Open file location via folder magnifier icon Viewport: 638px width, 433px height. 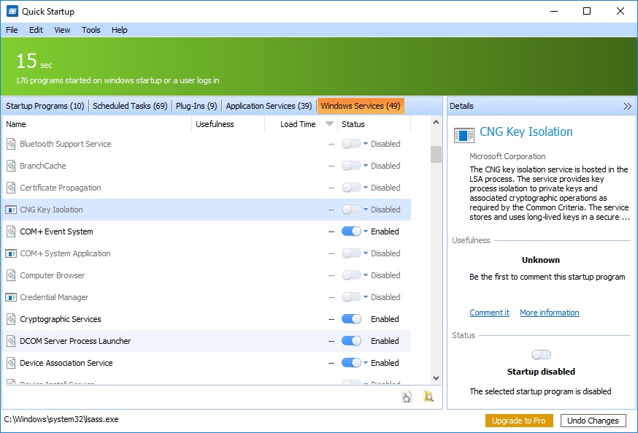tap(428, 396)
